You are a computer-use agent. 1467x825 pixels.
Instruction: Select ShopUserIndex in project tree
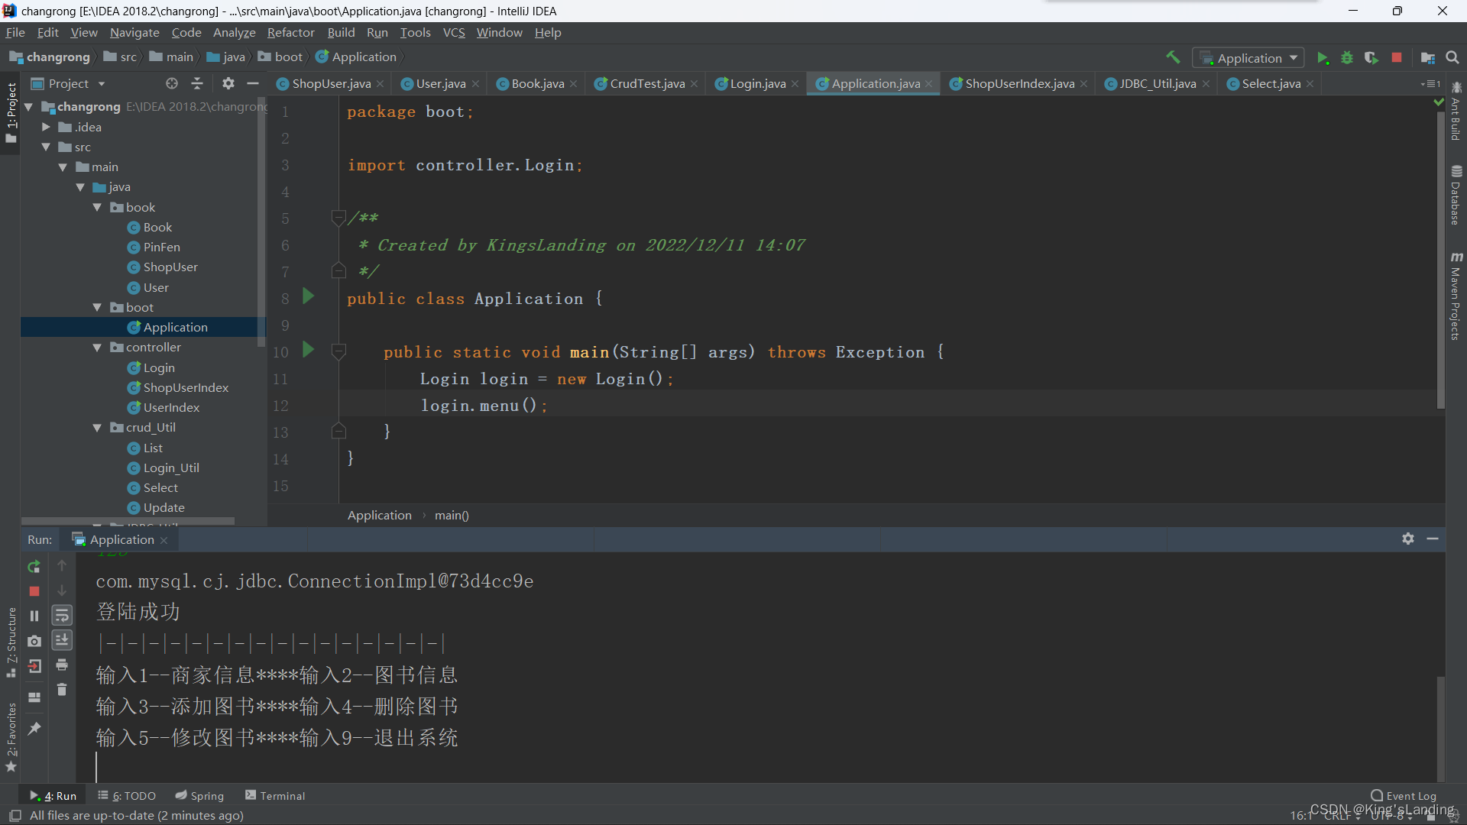pos(186,388)
